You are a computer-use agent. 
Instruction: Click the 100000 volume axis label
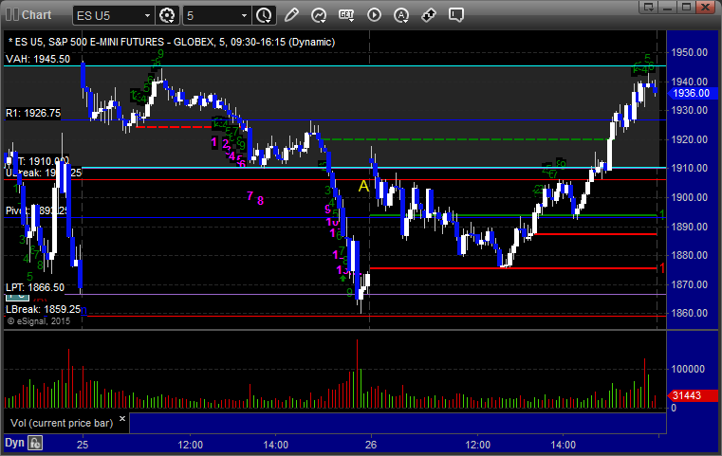click(x=688, y=369)
